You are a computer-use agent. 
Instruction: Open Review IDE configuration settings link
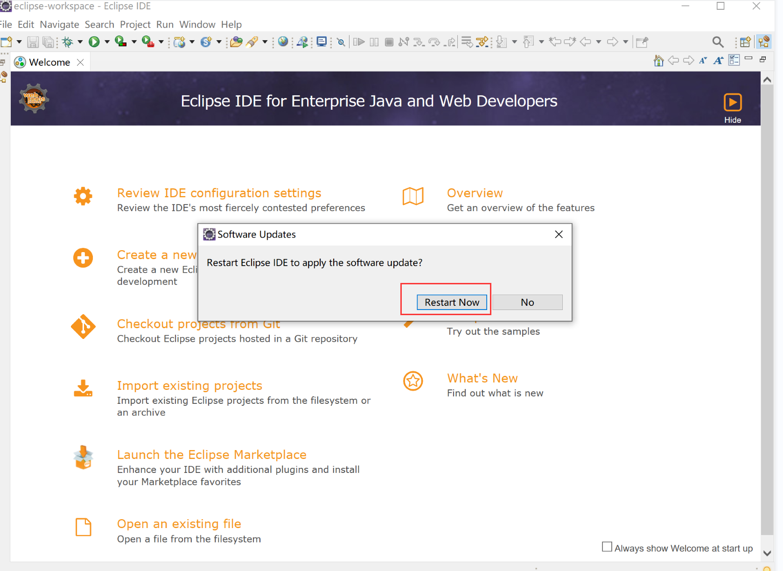click(219, 193)
